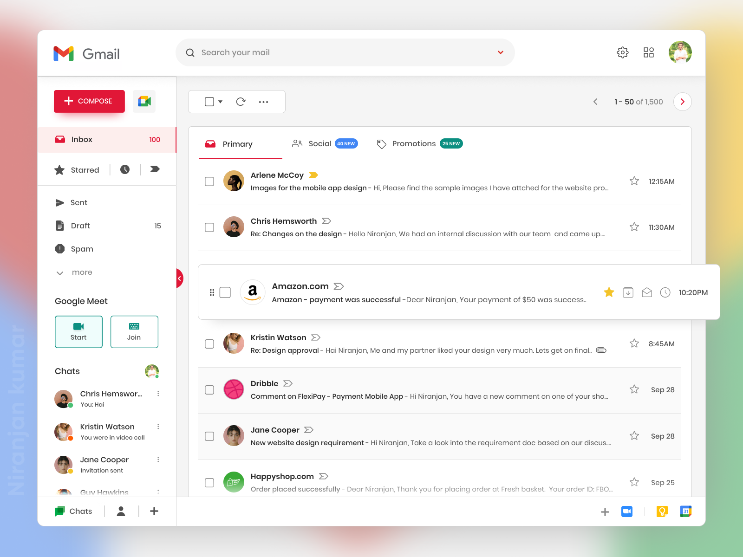
Task: Click the plus add-on icon in bottom right bar
Action: [605, 512]
